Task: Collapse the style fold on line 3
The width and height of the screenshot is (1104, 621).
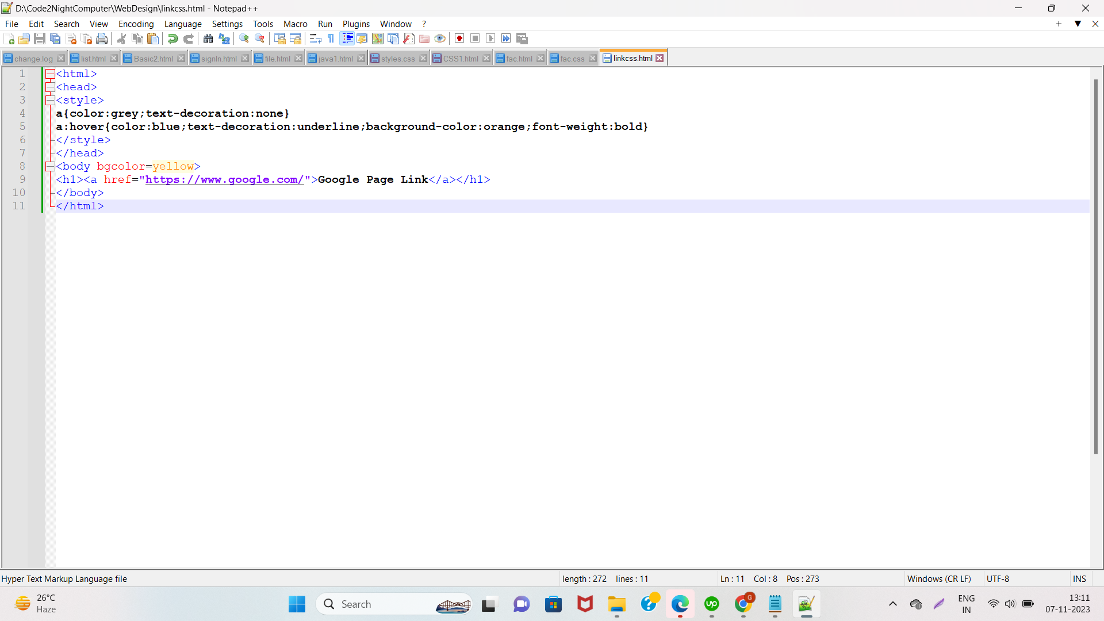Action: point(50,100)
